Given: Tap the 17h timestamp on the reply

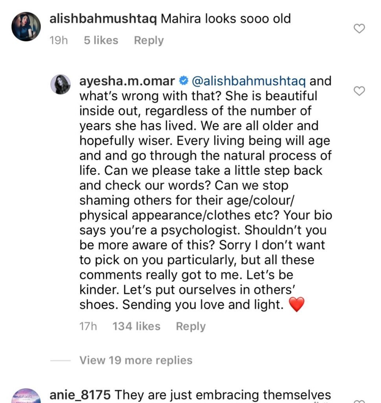Looking at the screenshot, I should (x=88, y=326).
